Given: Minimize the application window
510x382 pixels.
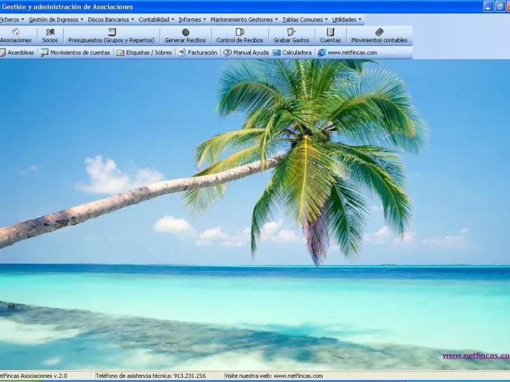Looking at the screenshot, I should click(488, 6).
